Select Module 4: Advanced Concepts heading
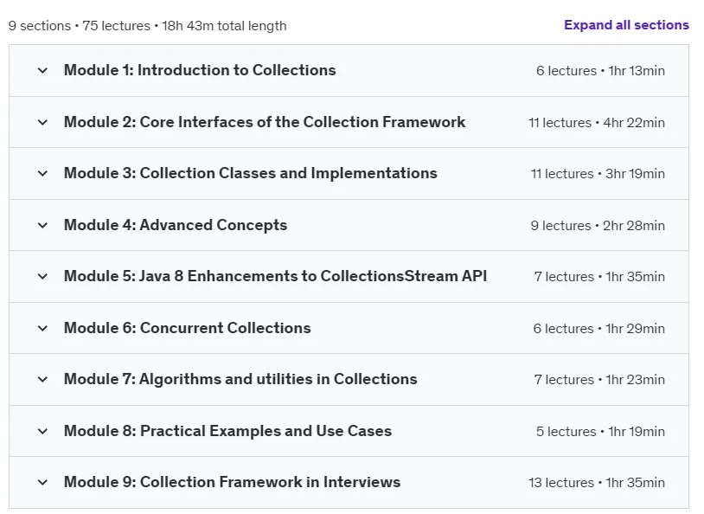 176,225
